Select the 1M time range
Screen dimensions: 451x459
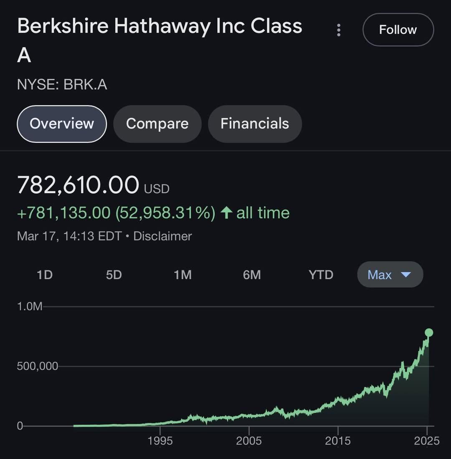[182, 275]
